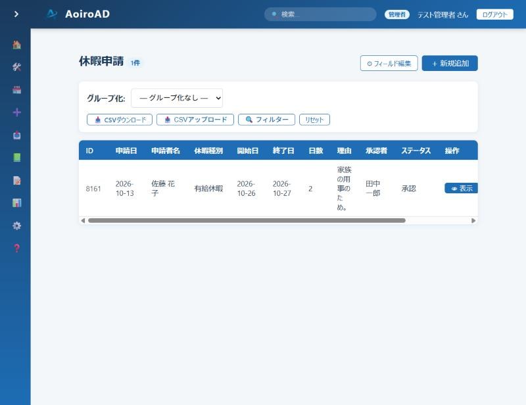The width and height of the screenshot is (526, 405).
Task: Click the 開始日 column header
Action: 248,151
